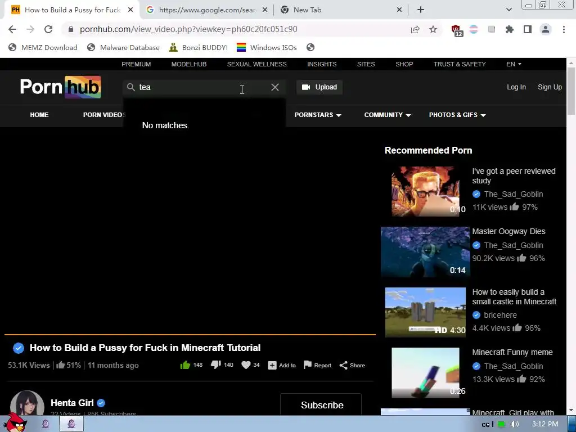Open the Windows ISOs bookmark
Image resolution: width=576 pixels, height=432 pixels.
click(x=267, y=47)
